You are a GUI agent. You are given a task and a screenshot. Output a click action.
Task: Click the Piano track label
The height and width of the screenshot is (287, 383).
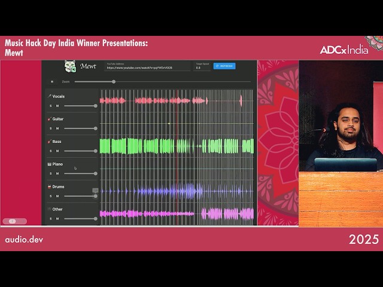coord(57,164)
